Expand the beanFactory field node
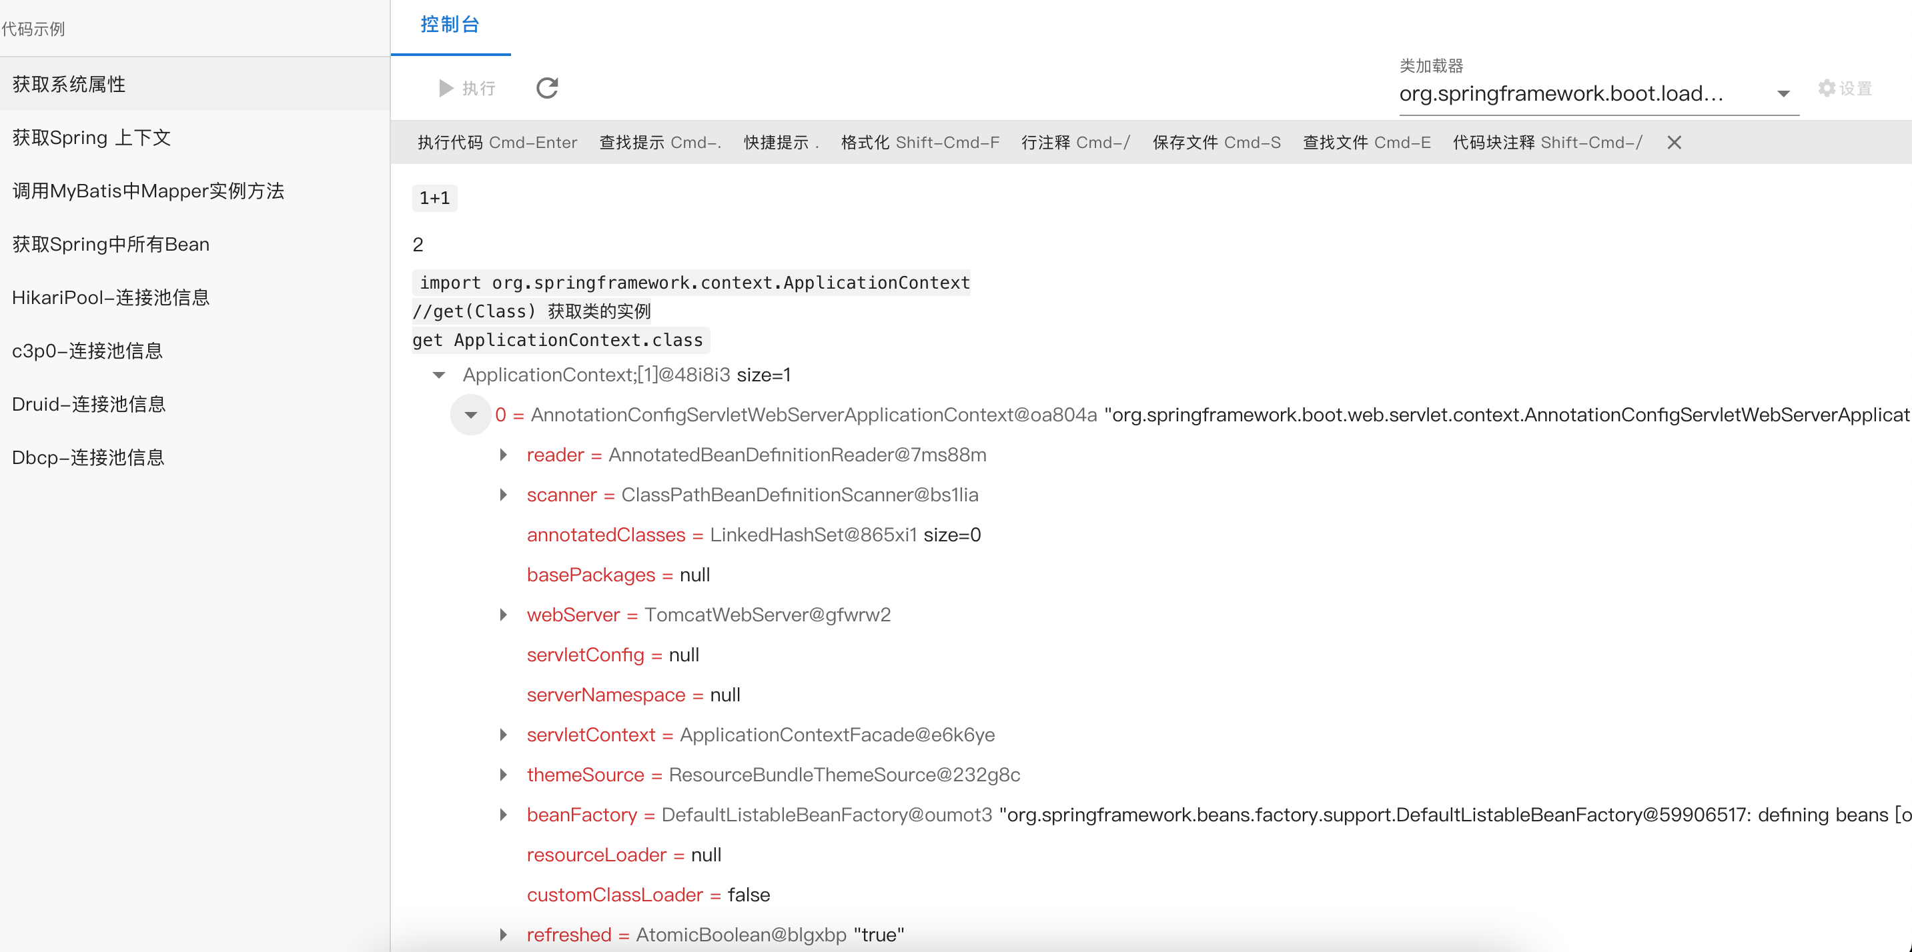 (503, 815)
